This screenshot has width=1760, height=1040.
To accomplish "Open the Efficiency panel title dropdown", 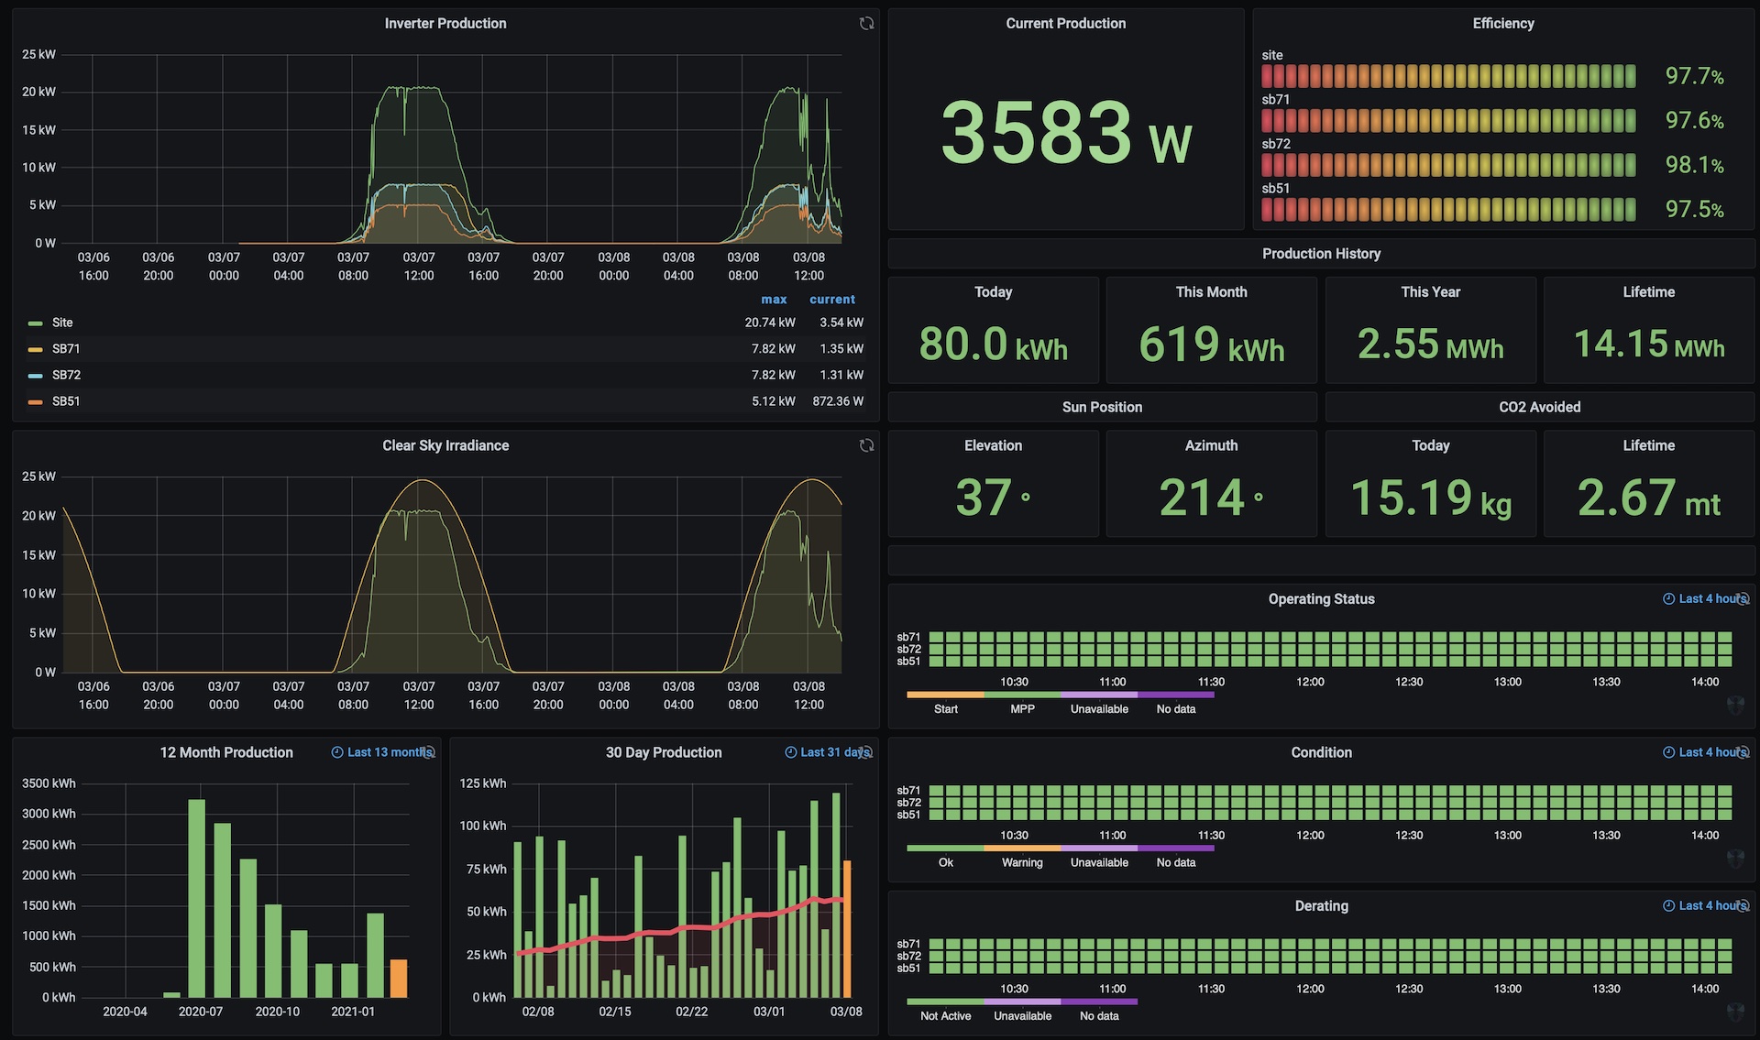I will pos(1502,24).
